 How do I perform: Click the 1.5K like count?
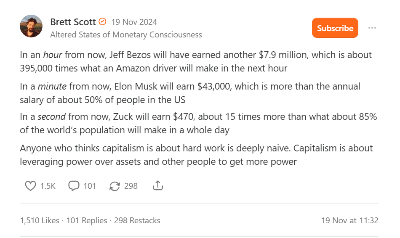coord(48,186)
